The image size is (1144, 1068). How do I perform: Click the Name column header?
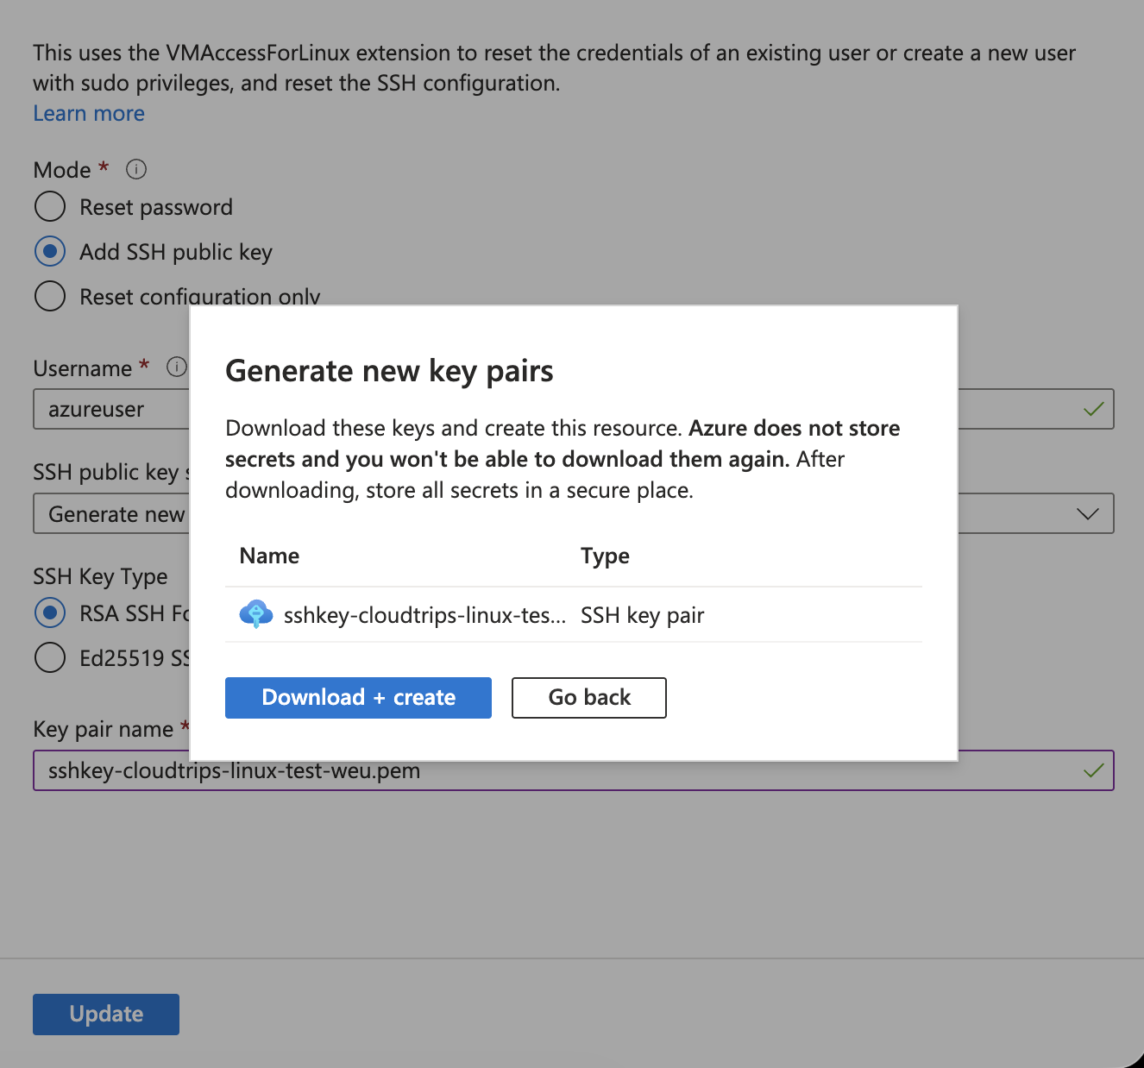pos(269,556)
